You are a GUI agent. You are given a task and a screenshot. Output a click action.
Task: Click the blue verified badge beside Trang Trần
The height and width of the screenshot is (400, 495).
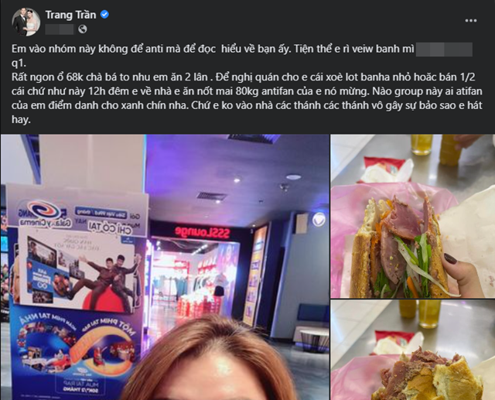104,15
